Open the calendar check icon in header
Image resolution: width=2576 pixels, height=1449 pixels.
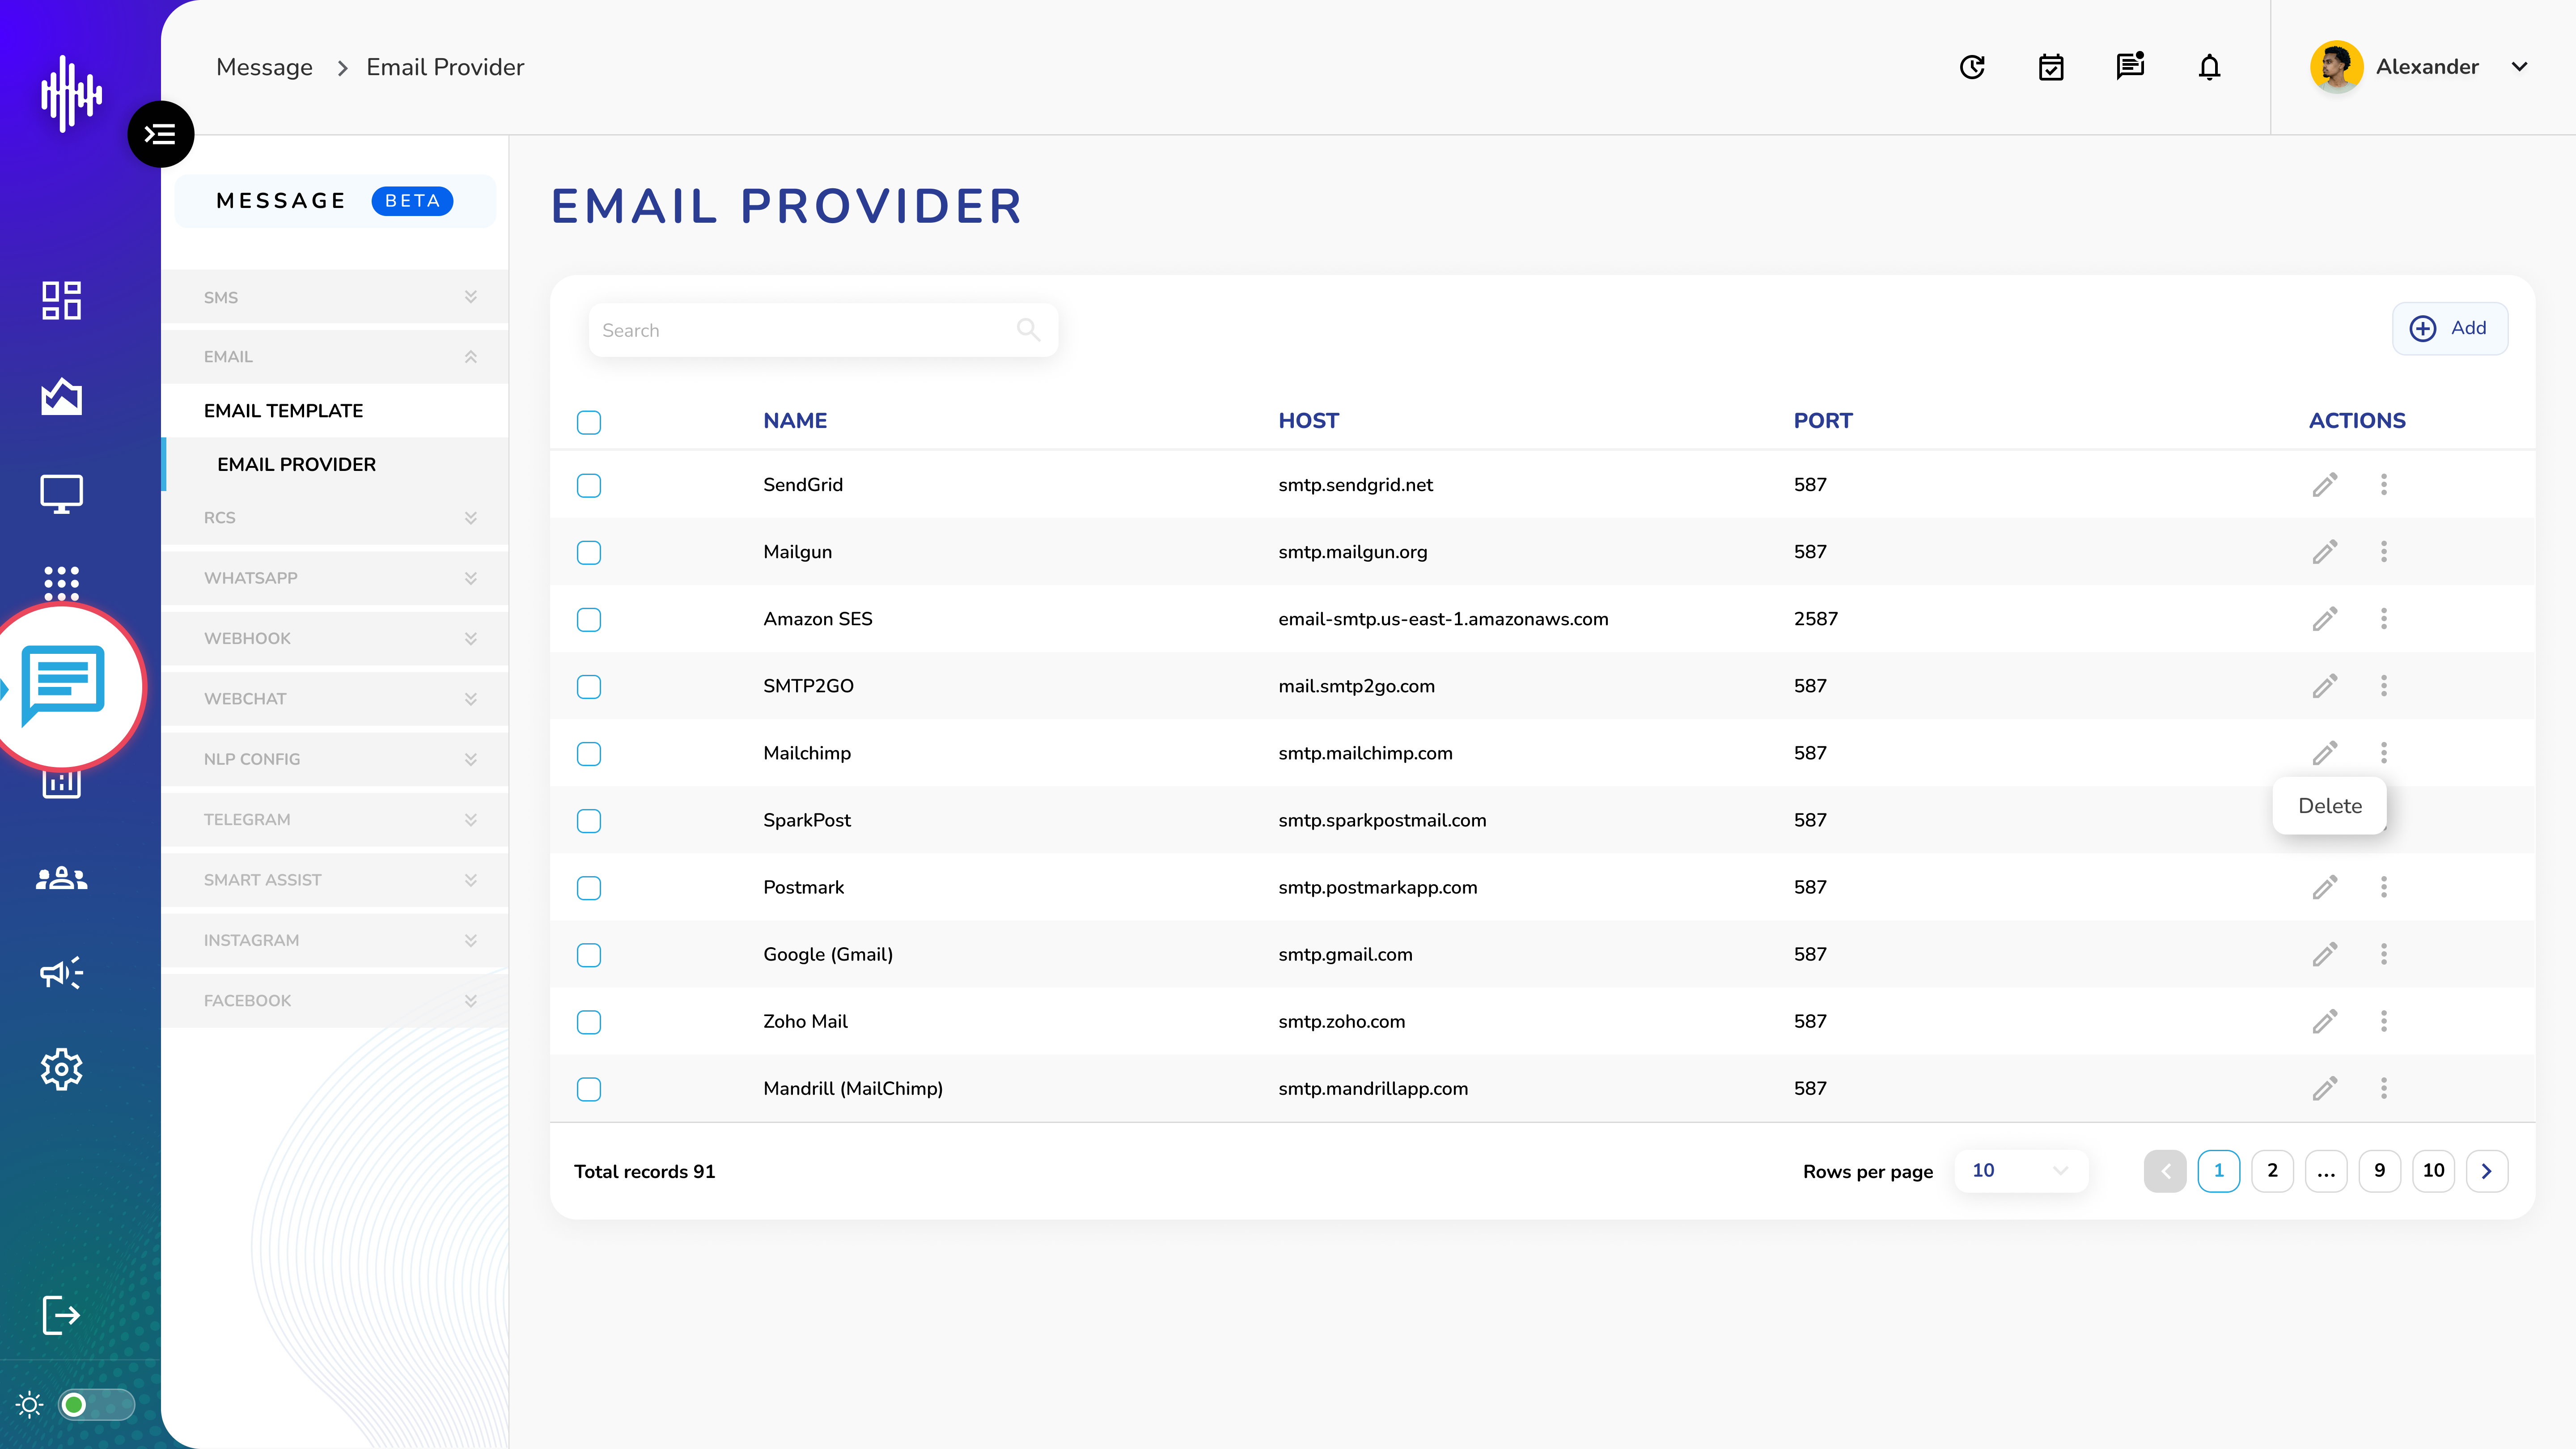(x=2051, y=67)
